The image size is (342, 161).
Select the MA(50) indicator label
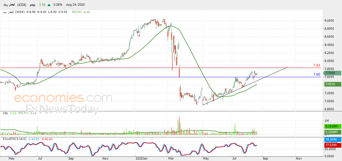(x=77, y=12)
